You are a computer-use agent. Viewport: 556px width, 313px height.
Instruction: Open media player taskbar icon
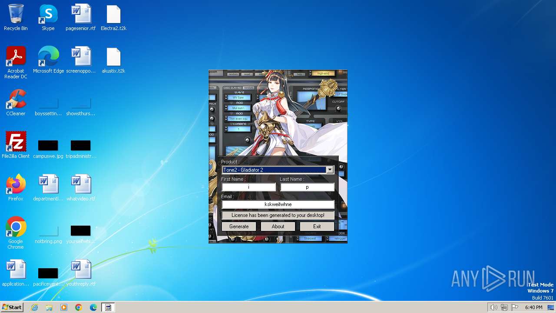point(64,307)
